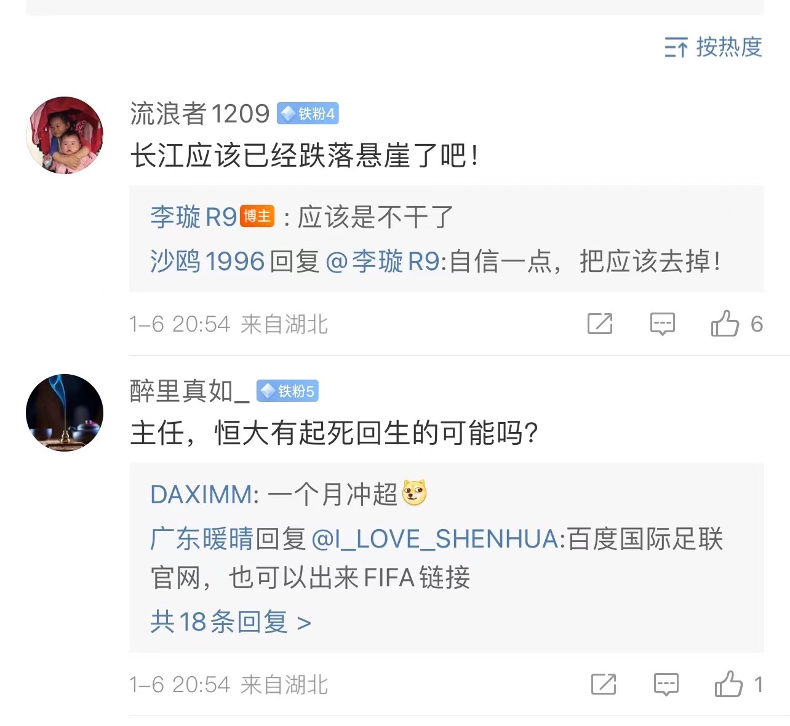Click the 铁粉4 fan badge

coord(308,114)
